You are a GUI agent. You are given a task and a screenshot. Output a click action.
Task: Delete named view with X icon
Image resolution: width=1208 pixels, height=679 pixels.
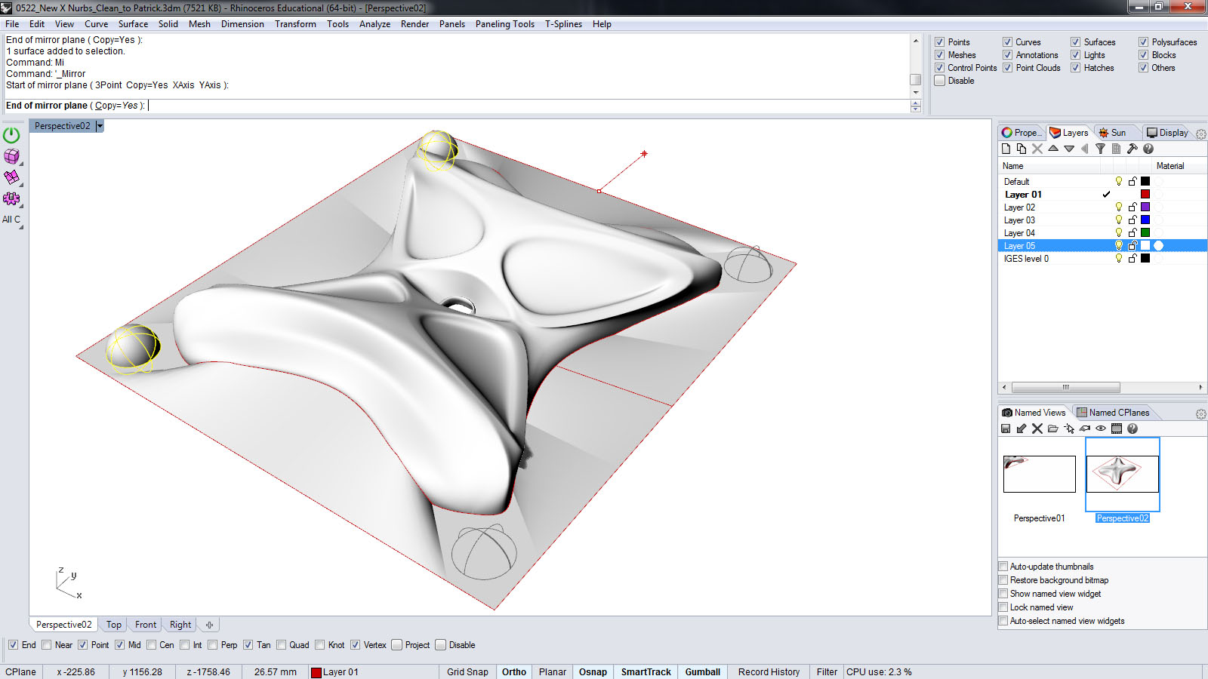(1037, 429)
